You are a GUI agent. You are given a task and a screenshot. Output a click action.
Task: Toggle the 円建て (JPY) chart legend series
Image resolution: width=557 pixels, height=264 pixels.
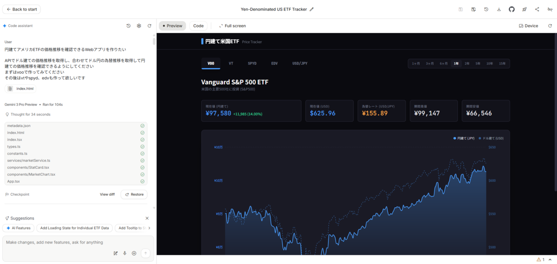(x=464, y=138)
